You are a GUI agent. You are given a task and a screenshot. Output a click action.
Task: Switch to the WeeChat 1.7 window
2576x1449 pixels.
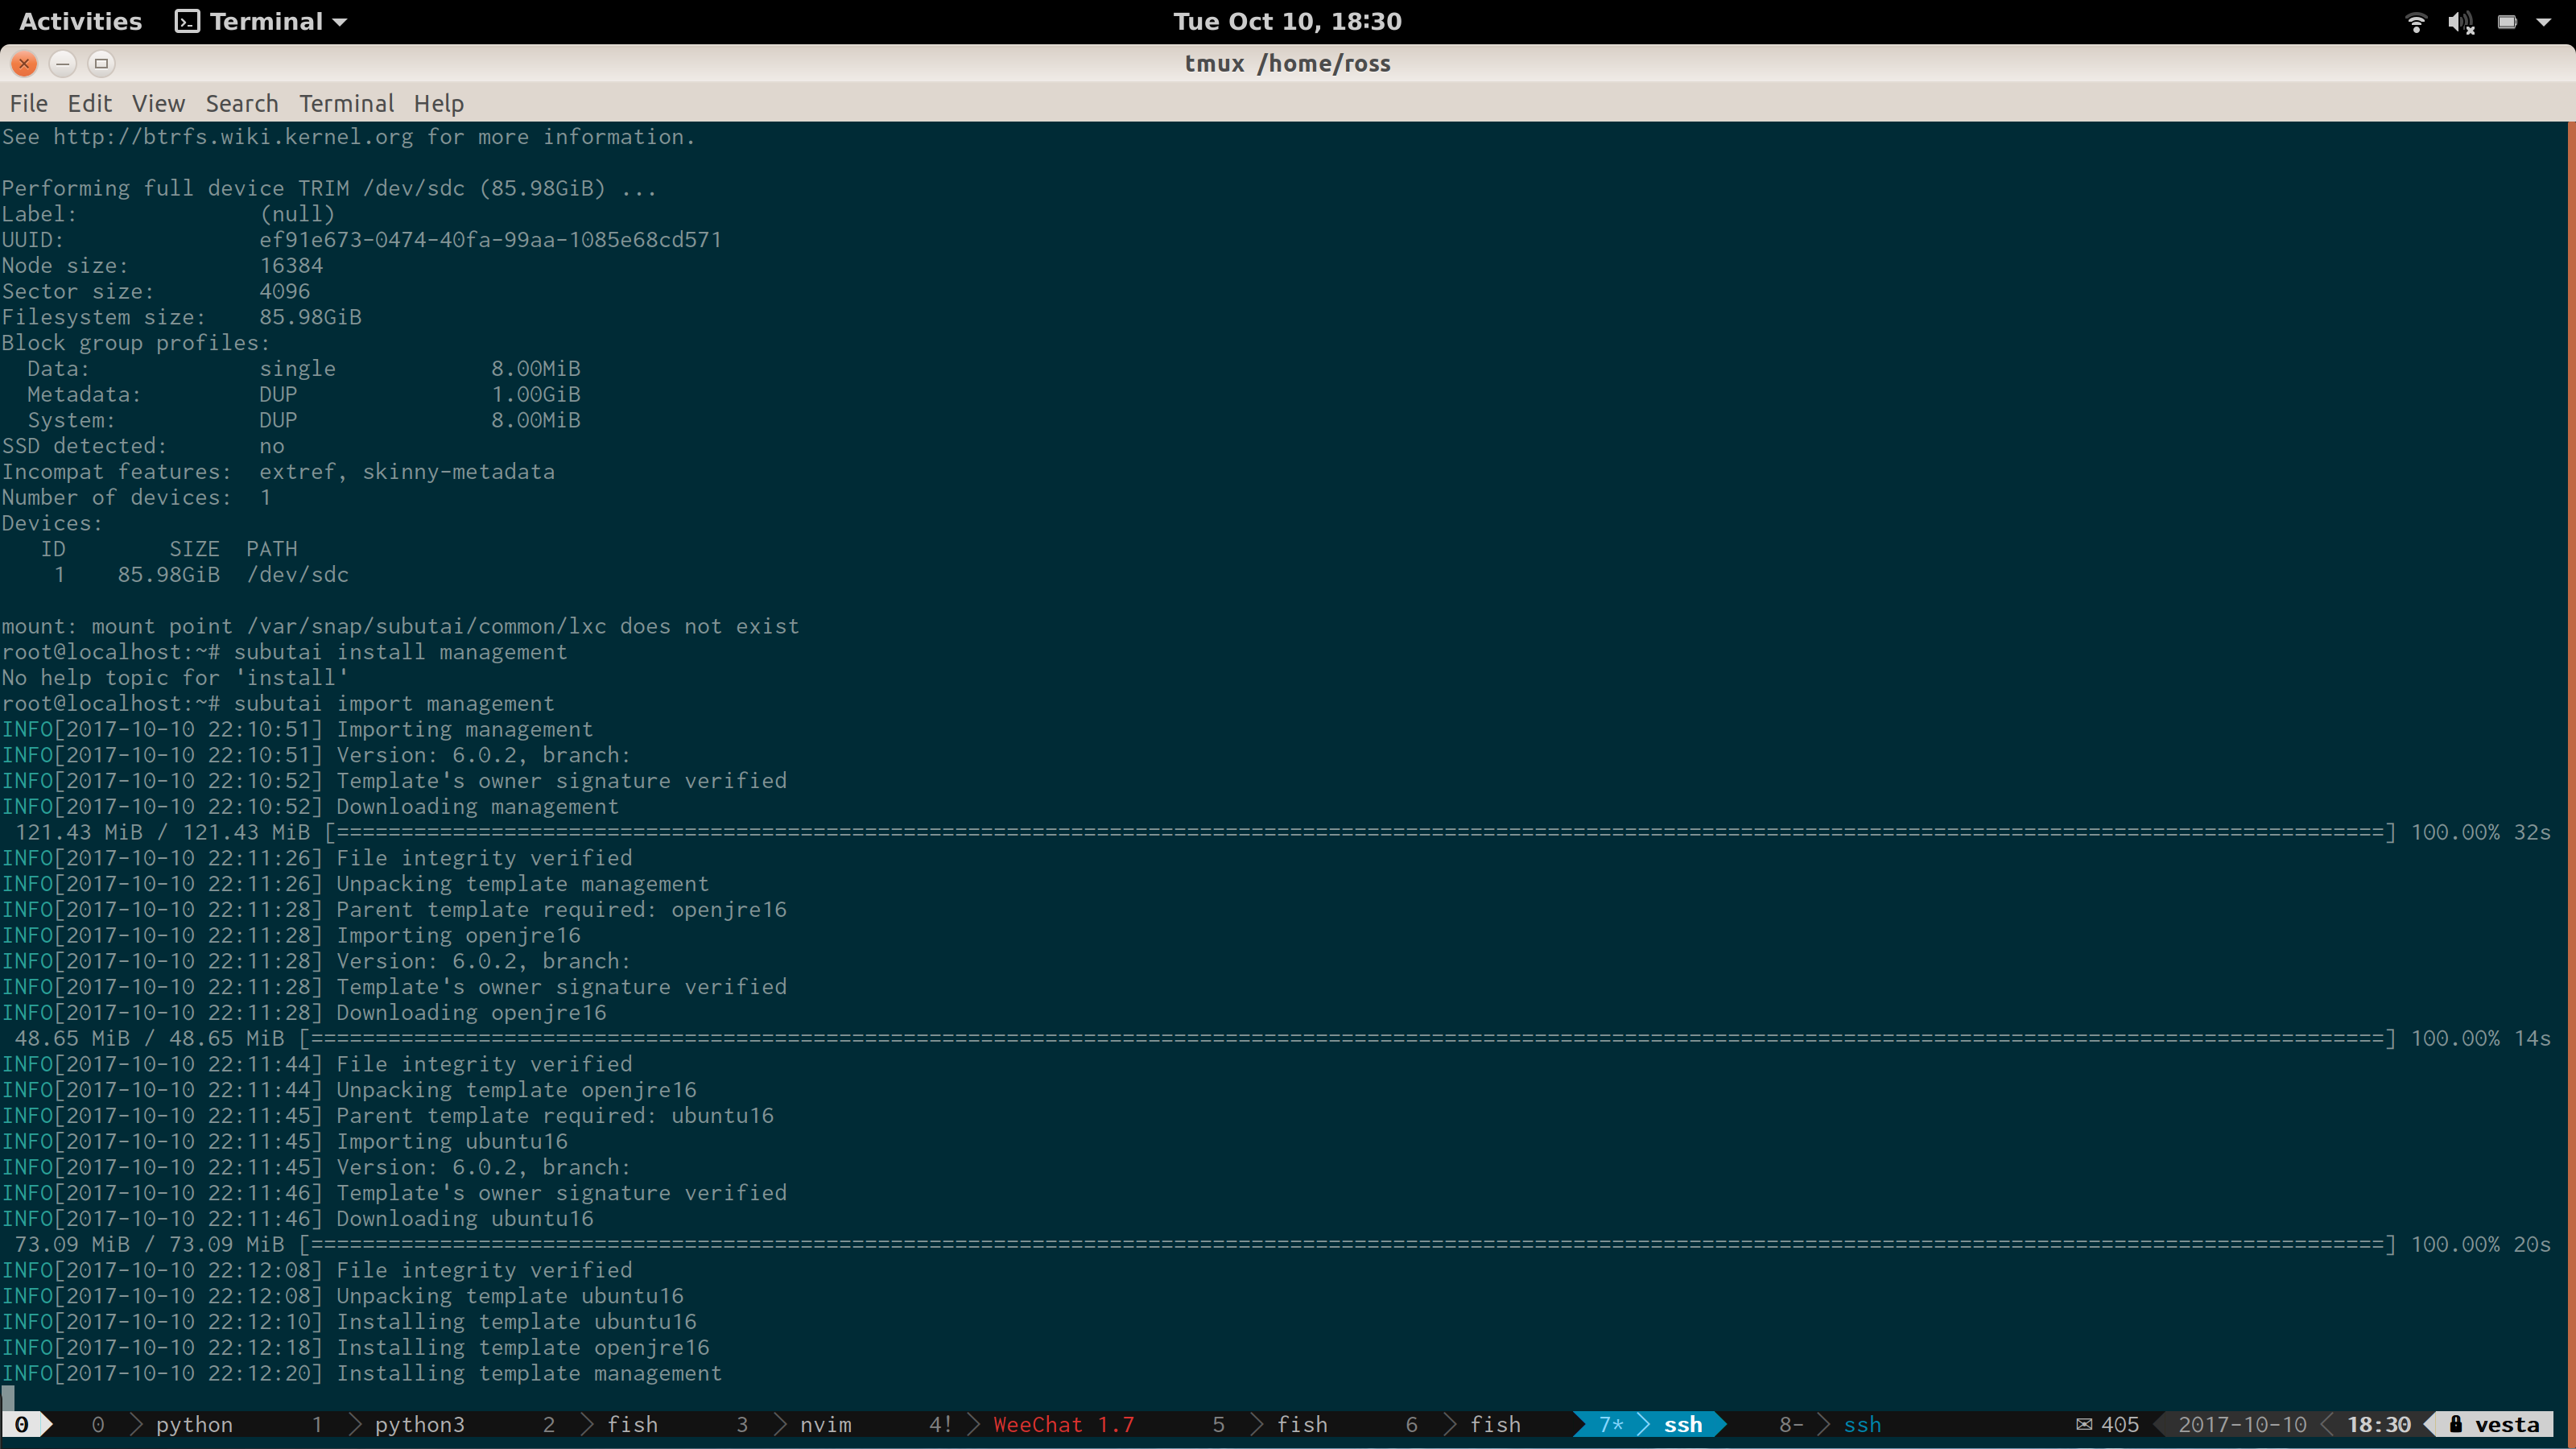[1063, 1424]
